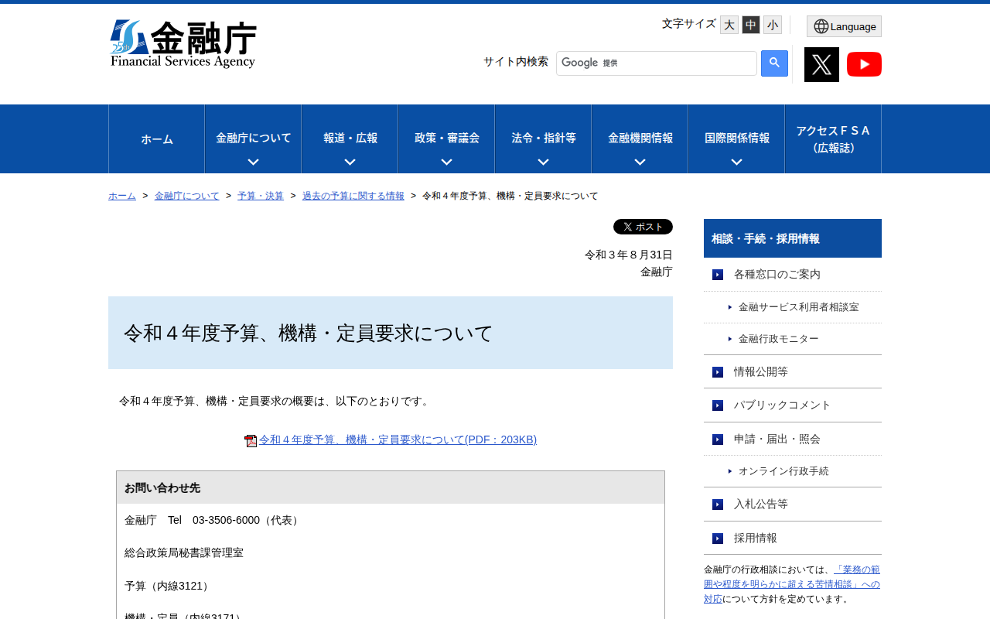The image size is (990, 619).
Task: Click arrow icon beside 情報公開等
Action: click(718, 372)
